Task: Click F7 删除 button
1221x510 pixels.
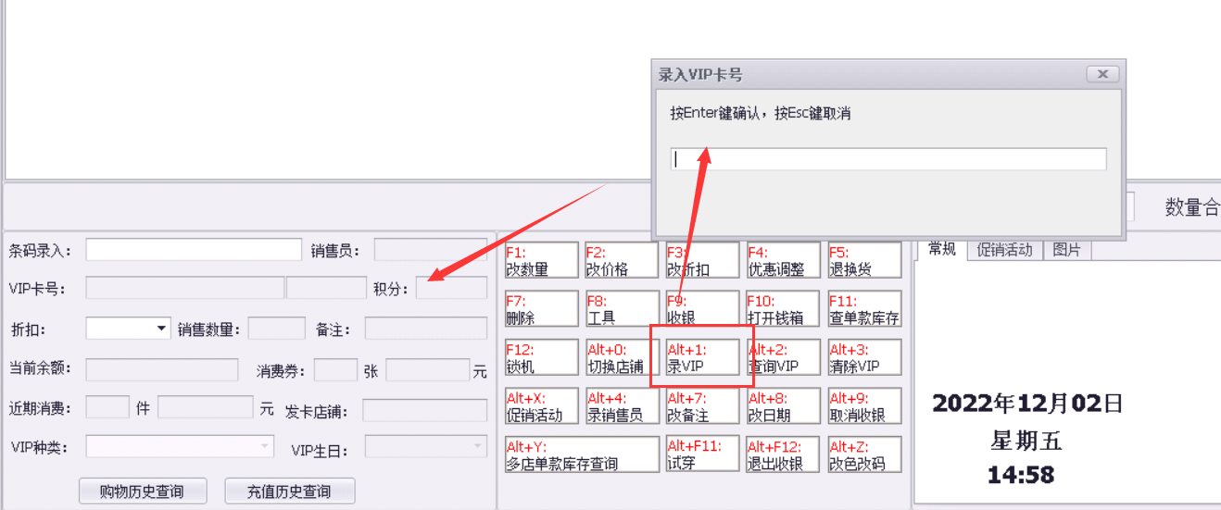Action: [541, 309]
